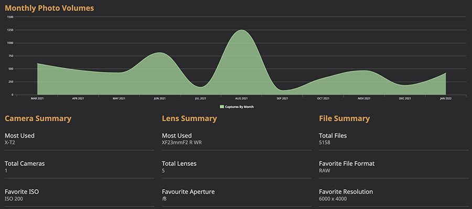The image size is (472, 209).
Task: Click the 'Total Files' label
Action: click(x=332, y=135)
